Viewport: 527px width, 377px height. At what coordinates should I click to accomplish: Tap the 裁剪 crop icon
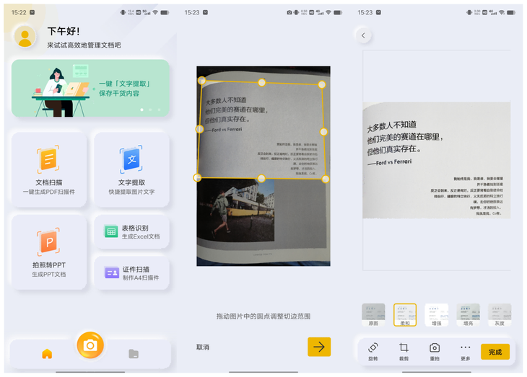404,352
